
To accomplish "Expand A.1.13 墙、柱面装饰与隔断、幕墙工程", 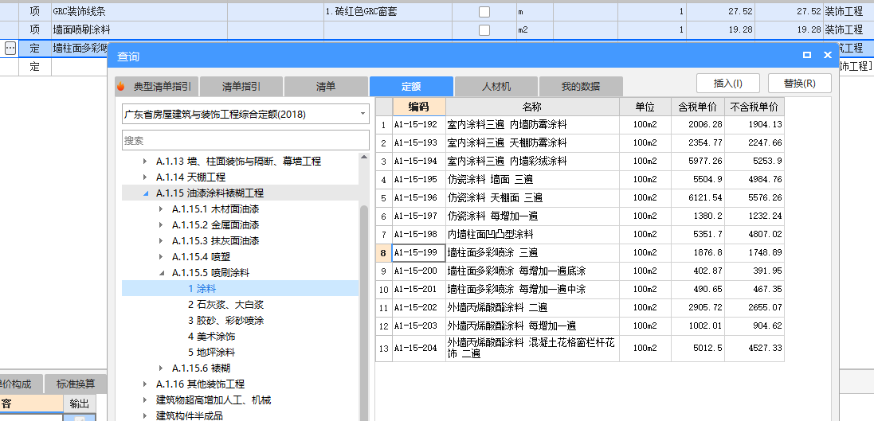I will click(x=146, y=162).
